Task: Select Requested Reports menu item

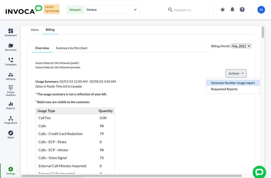Action: click(x=224, y=89)
